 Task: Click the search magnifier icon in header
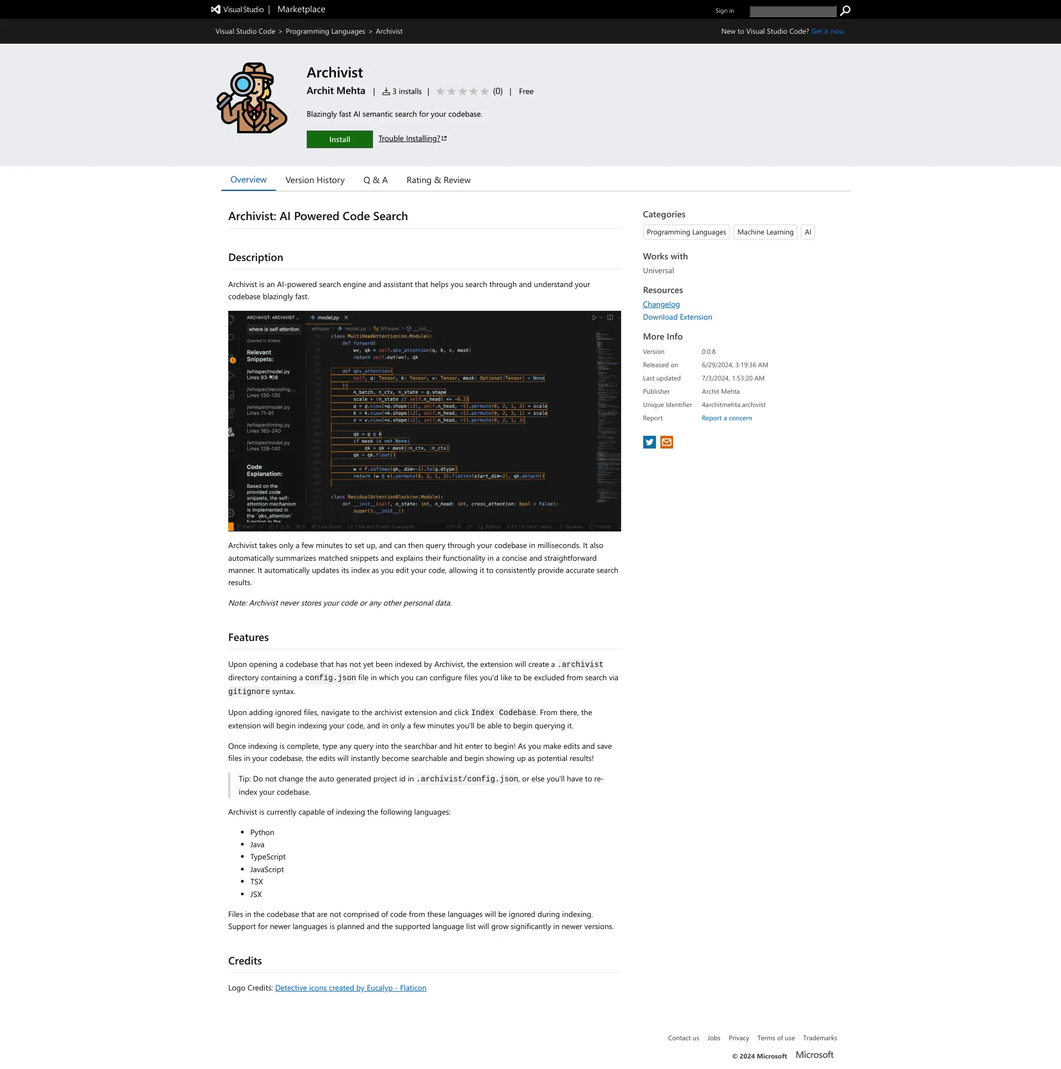point(845,11)
